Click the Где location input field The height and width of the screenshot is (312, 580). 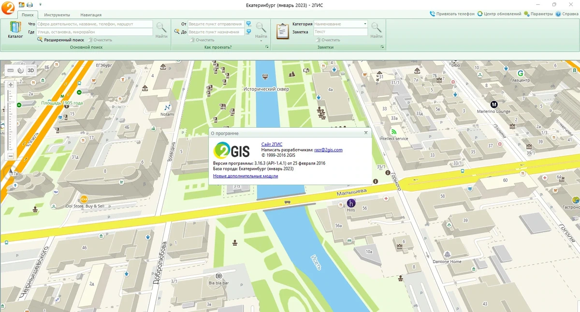[x=95, y=32]
